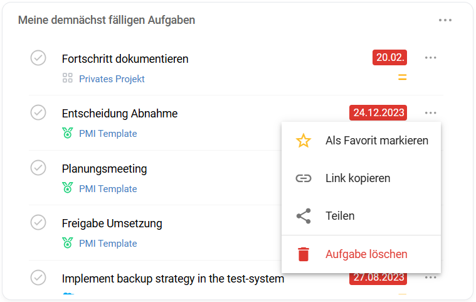Viewport: 476px width, 302px height.
Task: Open the Entscheidung Abnahme task
Action: click(120, 114)
